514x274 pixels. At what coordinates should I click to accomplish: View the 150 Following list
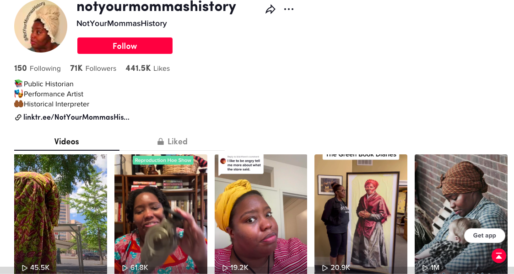click(38, 68)
